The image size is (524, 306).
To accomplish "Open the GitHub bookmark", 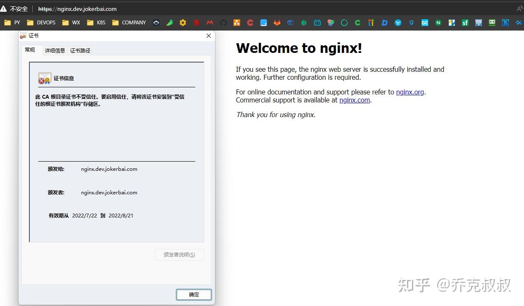I will [x=223, y=23].
